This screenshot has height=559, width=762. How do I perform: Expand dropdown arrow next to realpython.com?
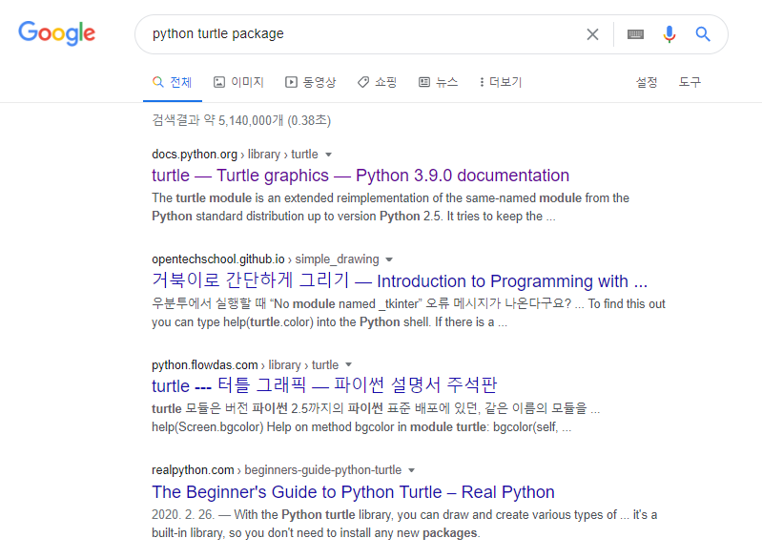412,470
